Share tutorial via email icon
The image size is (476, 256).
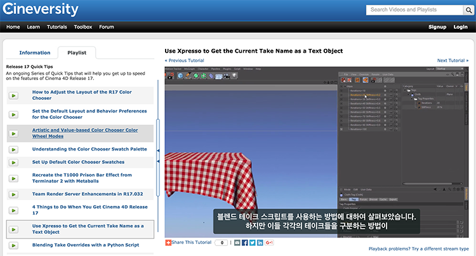237,243
